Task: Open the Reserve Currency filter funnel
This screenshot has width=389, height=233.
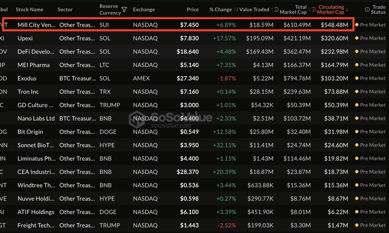Action: 124,9
